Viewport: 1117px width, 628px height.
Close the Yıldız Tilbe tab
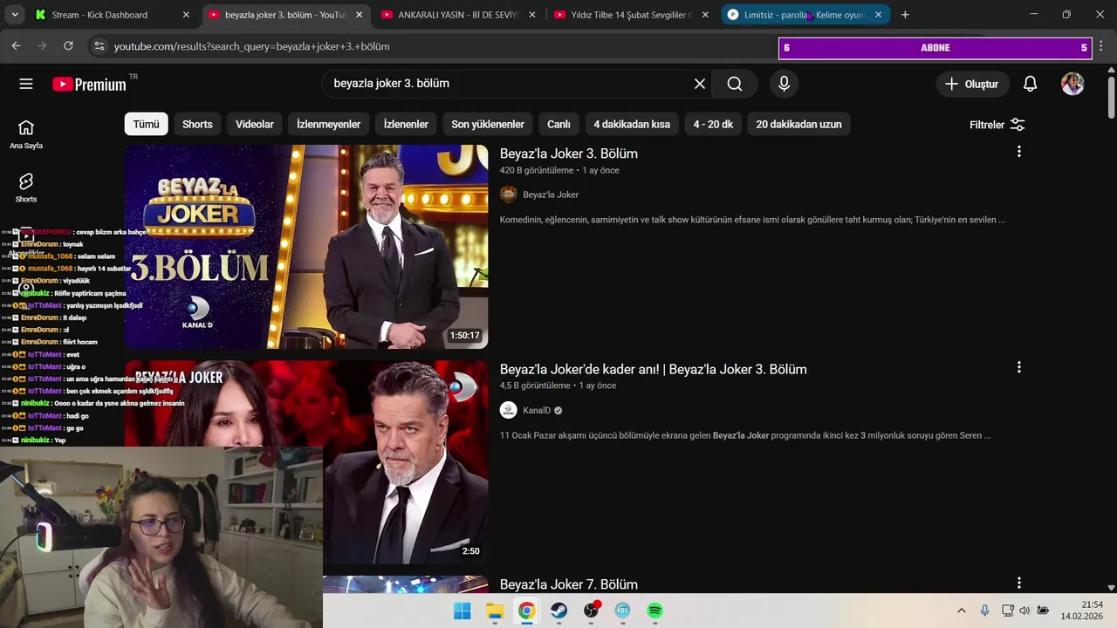point(705,15)
